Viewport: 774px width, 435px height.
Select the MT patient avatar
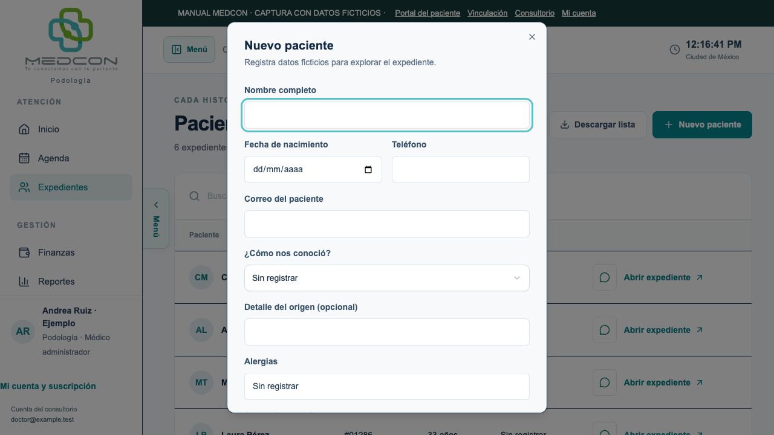(201, 382)
